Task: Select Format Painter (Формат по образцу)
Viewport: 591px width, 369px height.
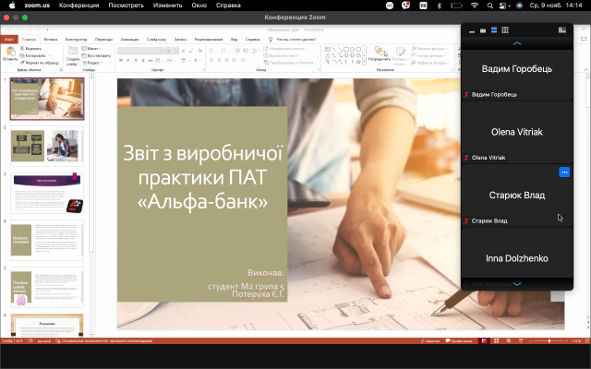Action: (39, 63)
